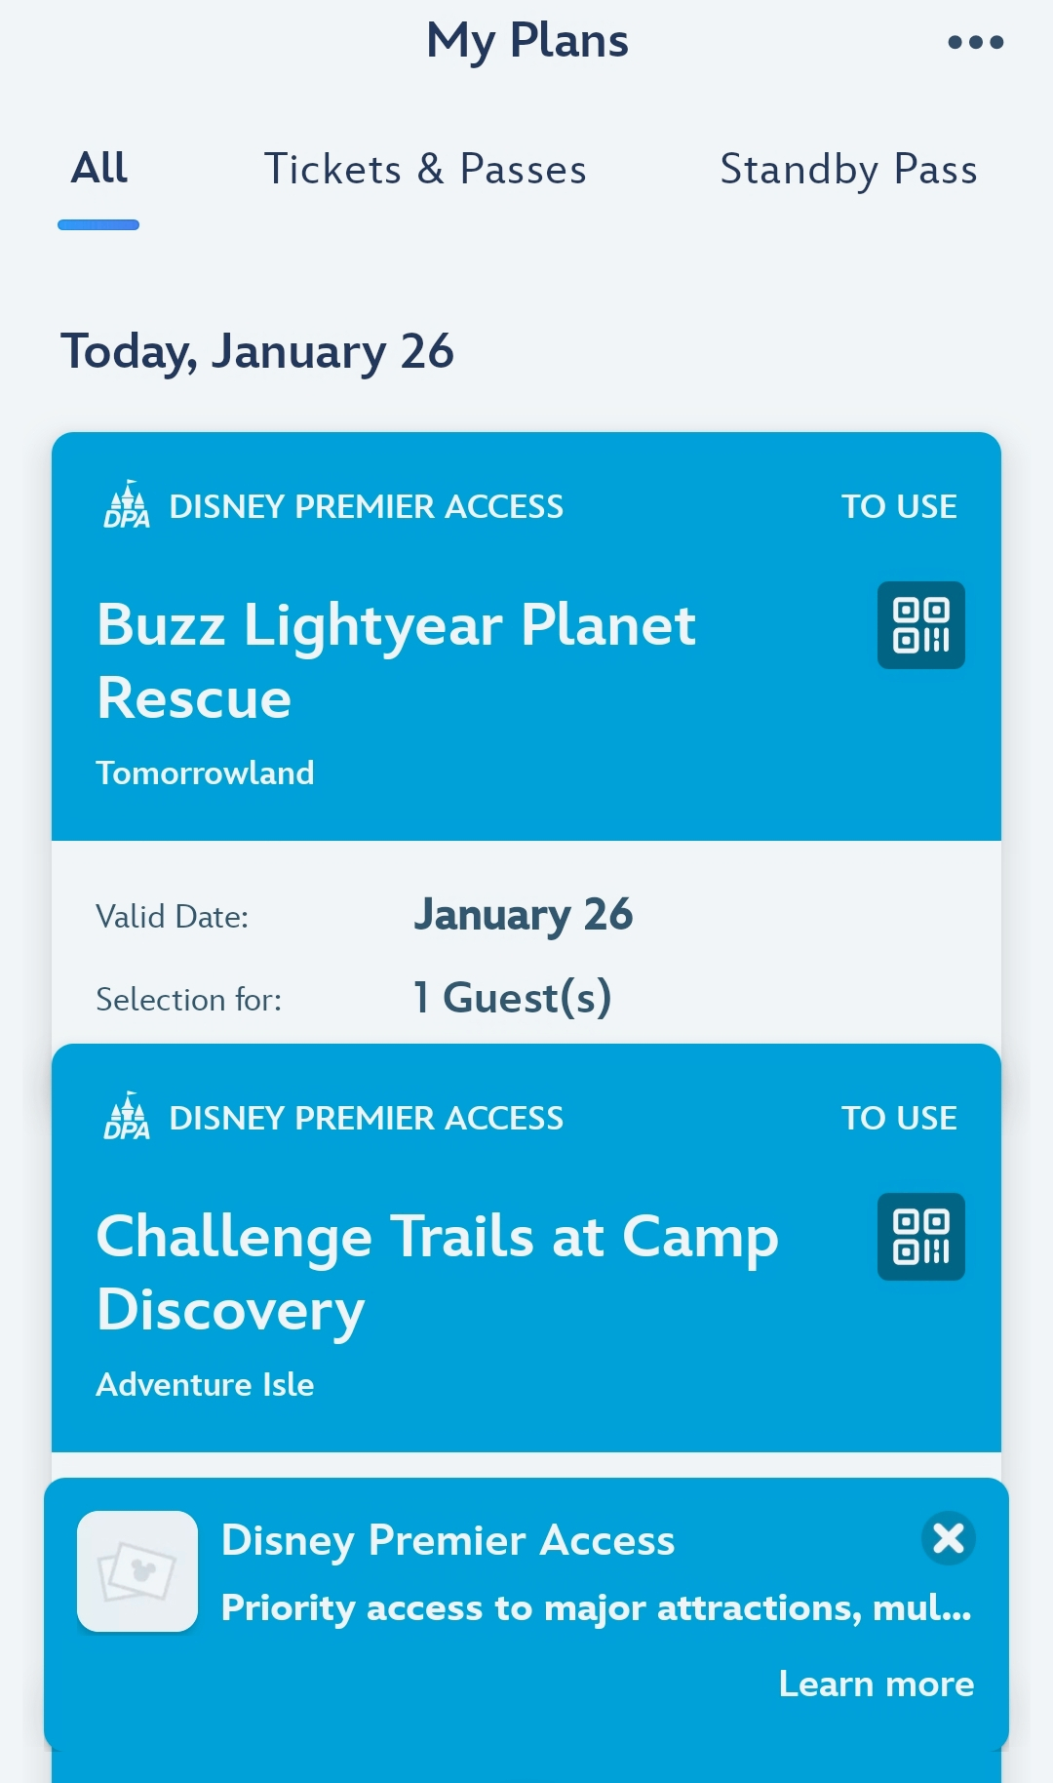This screenshot has width=1053, height=1783.
Task: Tap the Tomorrowland location label
Action: click(205, 773)
